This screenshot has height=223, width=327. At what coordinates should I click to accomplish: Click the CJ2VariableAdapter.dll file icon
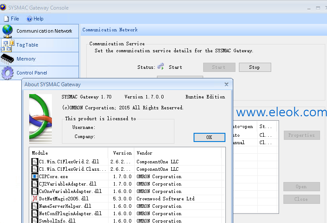point(34,184)
